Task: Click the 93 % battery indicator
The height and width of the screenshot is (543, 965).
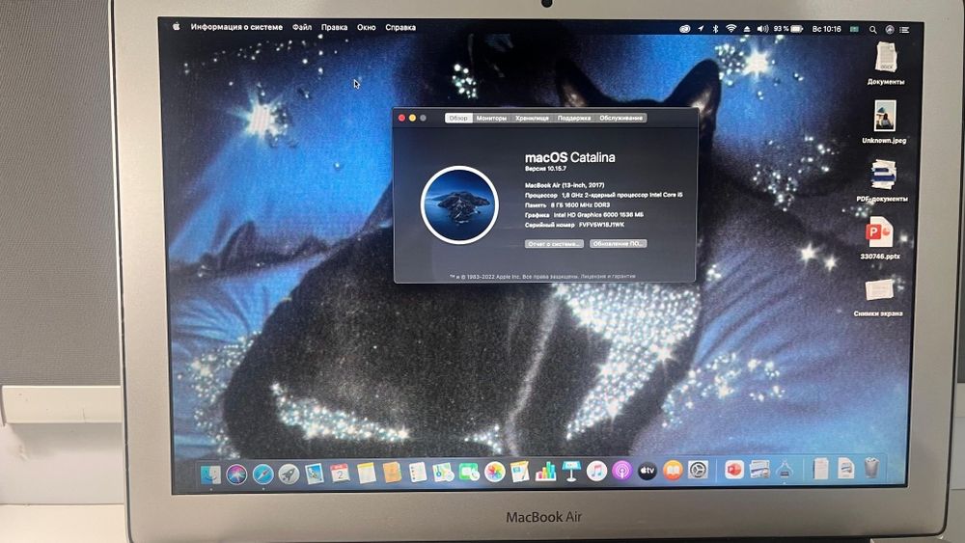Action: (788, 29)
